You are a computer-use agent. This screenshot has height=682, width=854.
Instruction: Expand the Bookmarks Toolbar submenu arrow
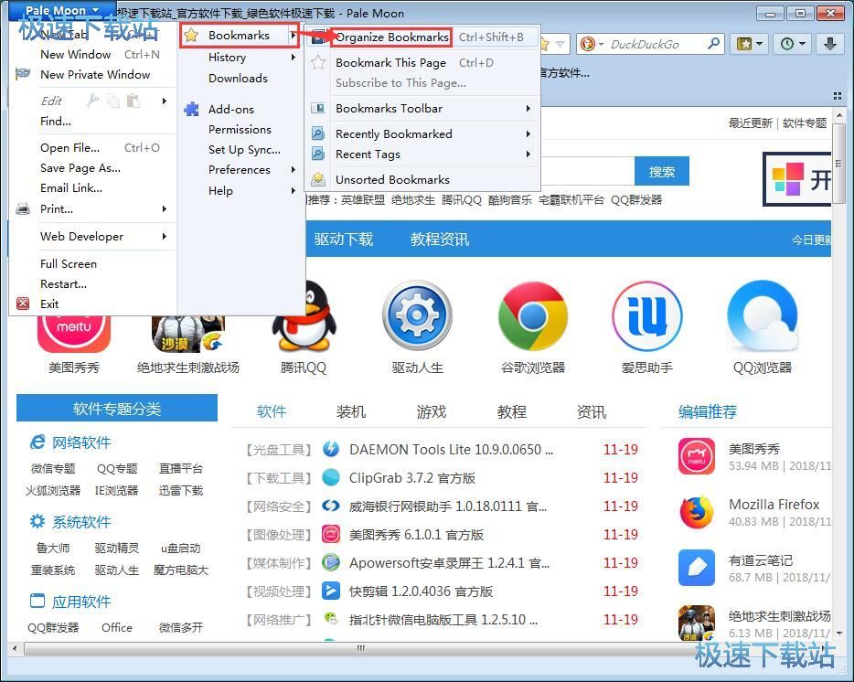point(528,109)
